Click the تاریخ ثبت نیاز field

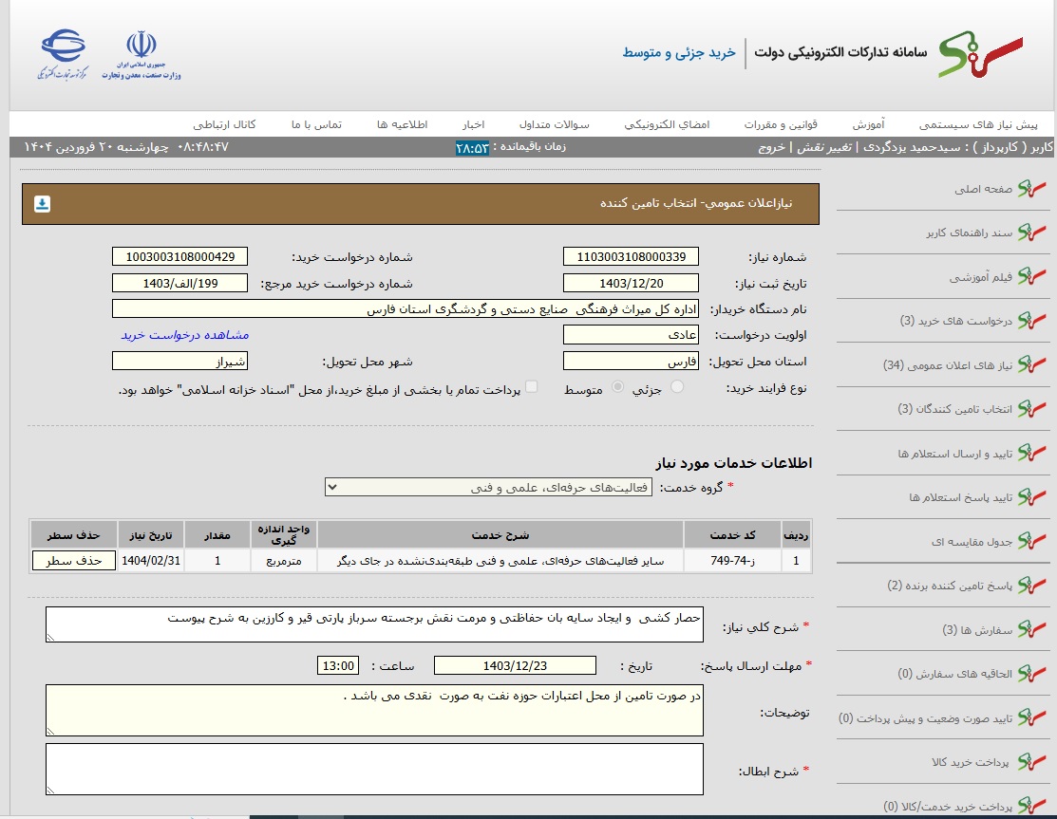tap(631, 283)
